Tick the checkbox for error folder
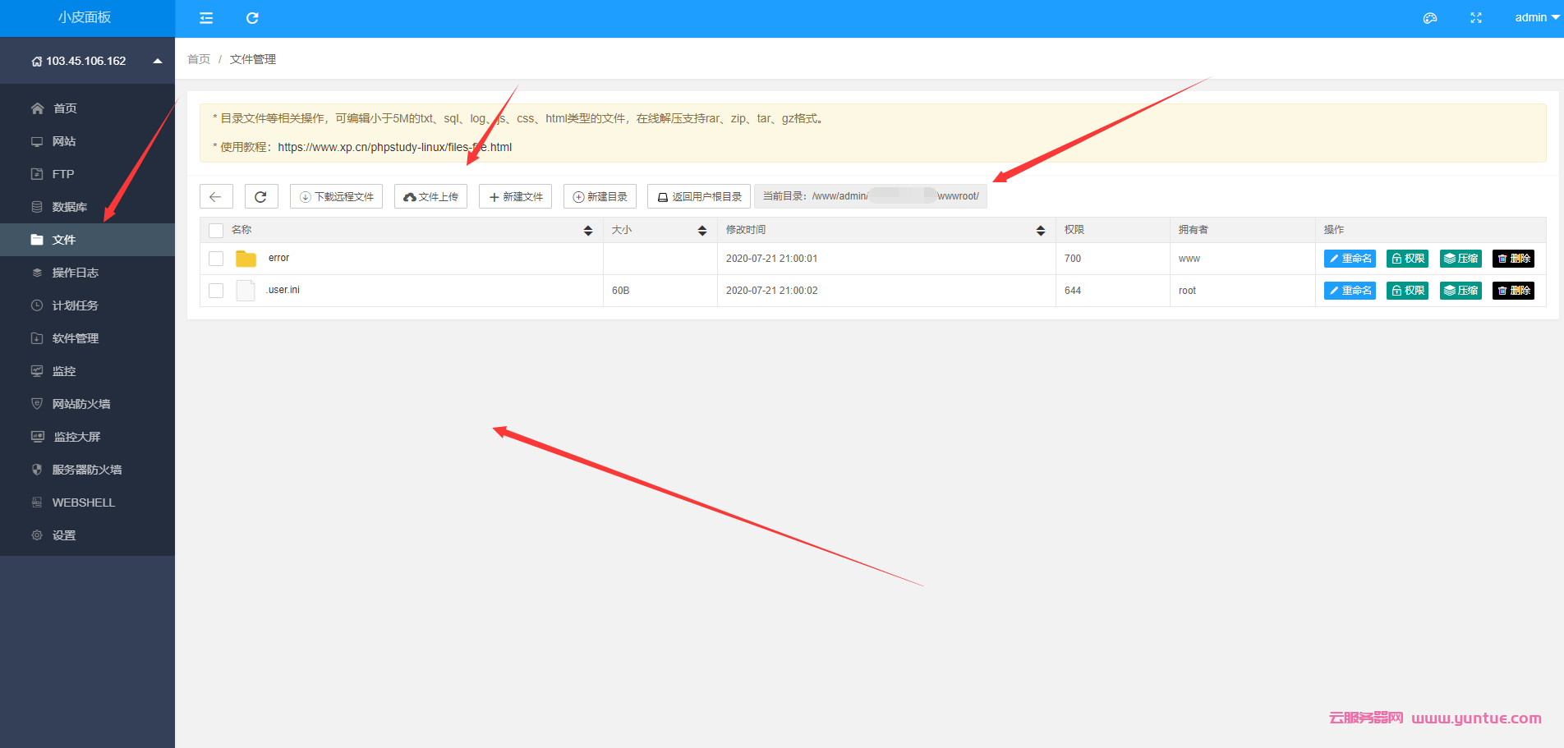The image size is (1564, 748). 216,259
